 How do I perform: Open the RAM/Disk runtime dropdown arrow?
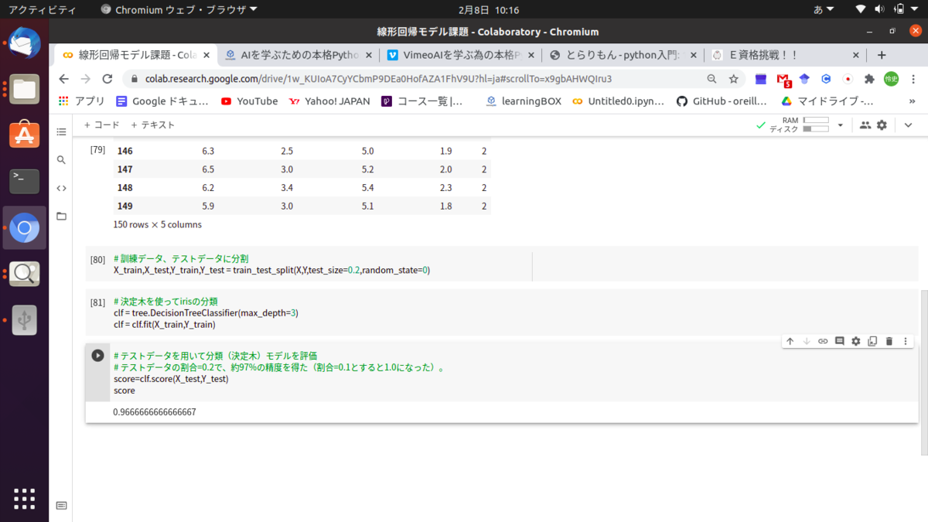(841, 125)
